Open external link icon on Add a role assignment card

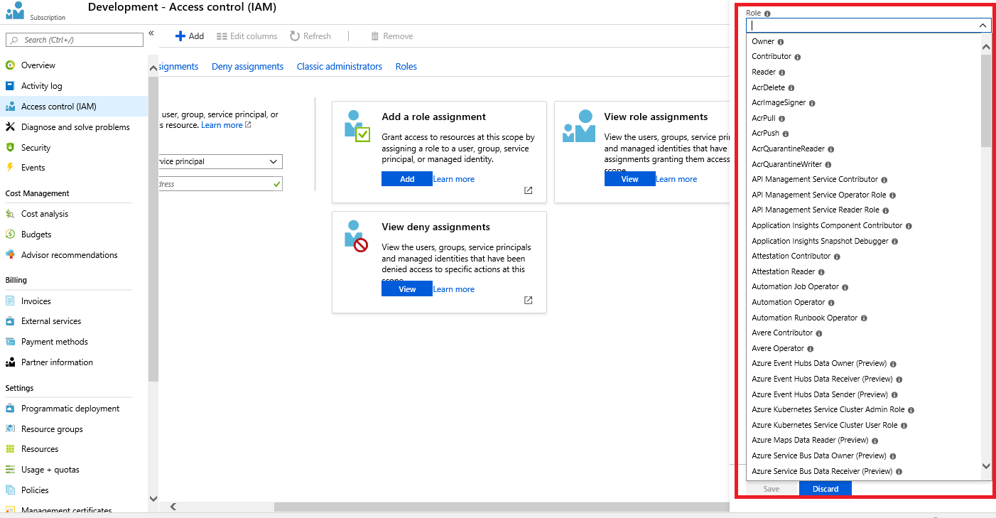tap(529, 190)
